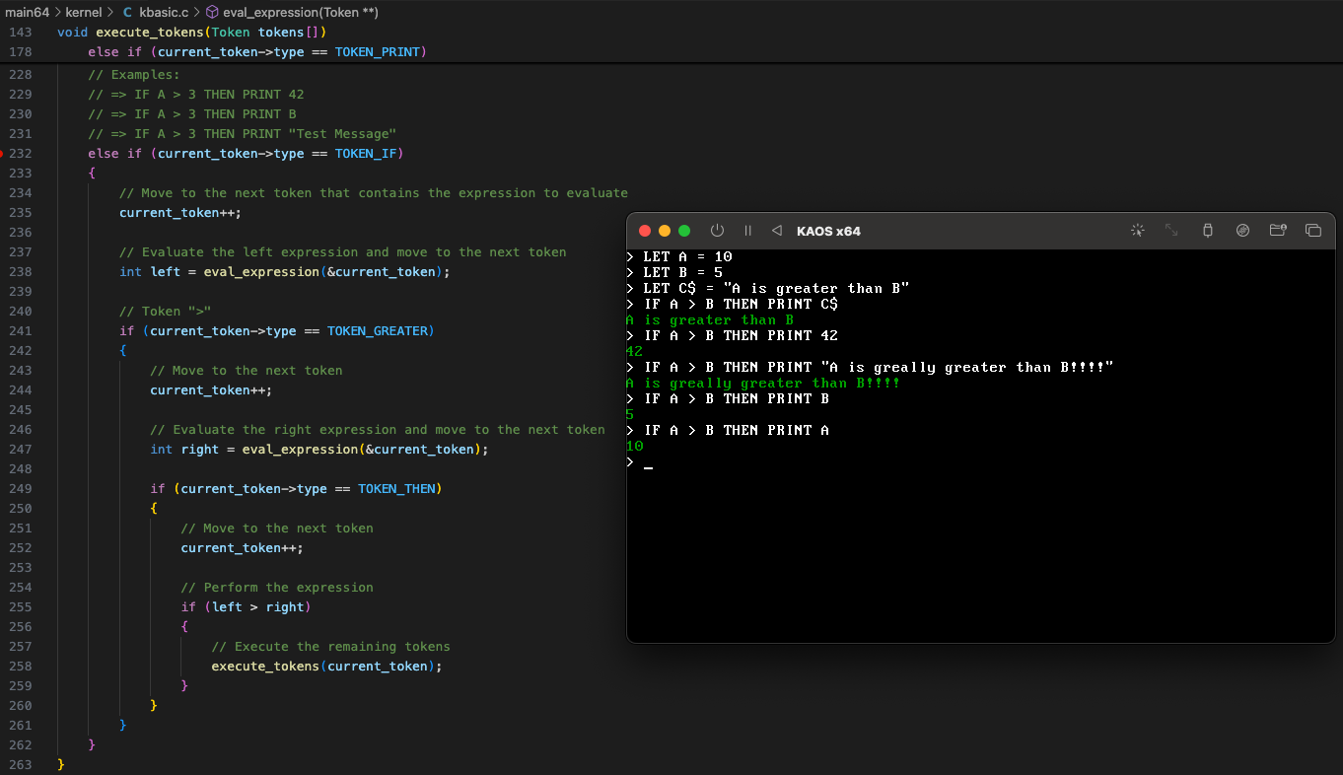Click the console prompt cursor line
Screen dimensions: 1343x775
click(640, 461)
